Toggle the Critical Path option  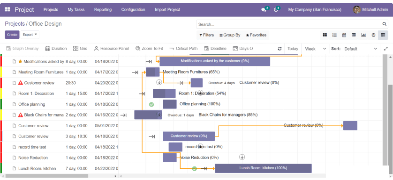[183, 49]
